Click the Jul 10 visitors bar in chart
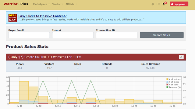Viewport: 195px width, 109px height. tap(24, 92)
